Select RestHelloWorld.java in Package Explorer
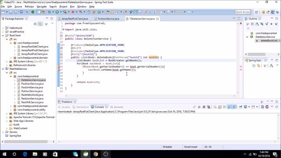Screen dimensions: 281x158 click(x=32, y=95)
